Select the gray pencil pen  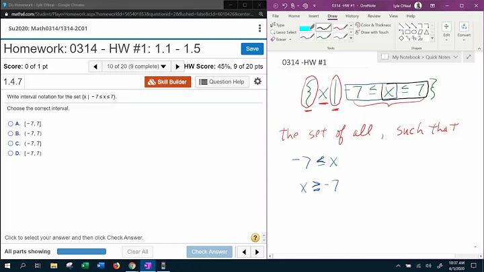[x=340, y=37]
